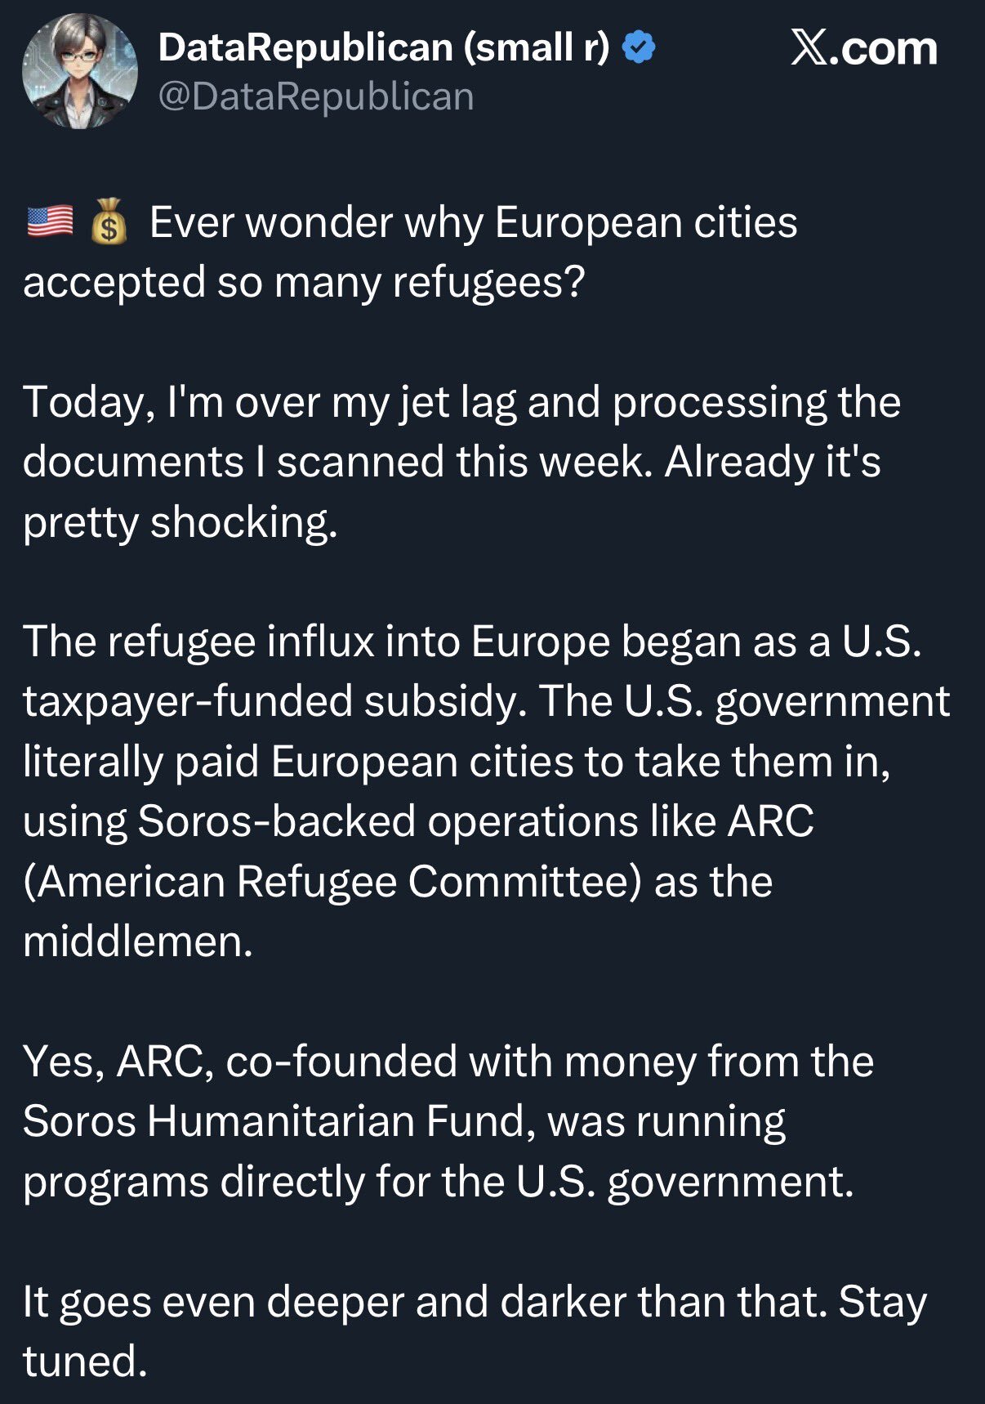
Task: Select the words 'accepted so many refugees?'
Action: [304, 282]
